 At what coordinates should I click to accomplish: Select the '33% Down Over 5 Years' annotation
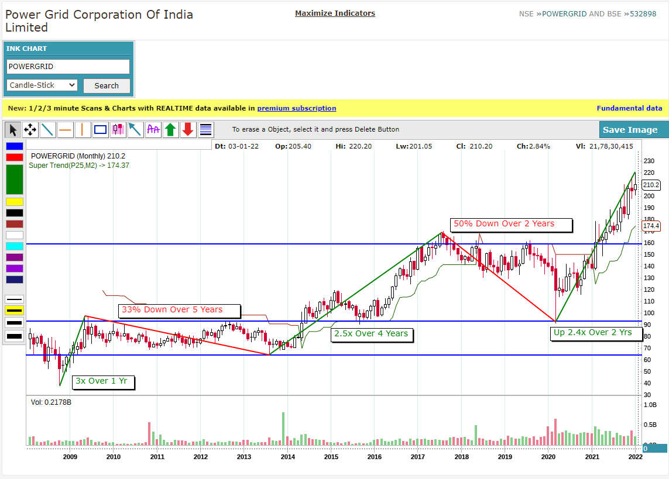[179, 311]
